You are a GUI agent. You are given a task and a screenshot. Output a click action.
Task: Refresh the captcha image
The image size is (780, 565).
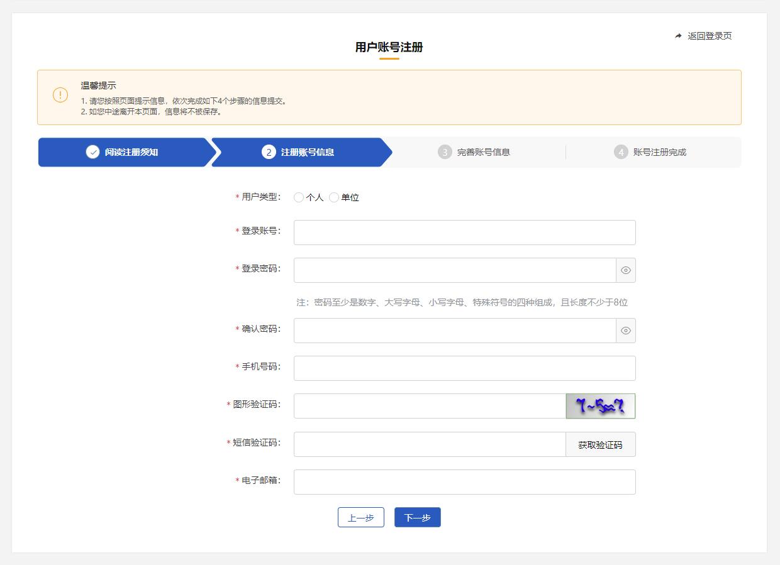coord(600,406)
